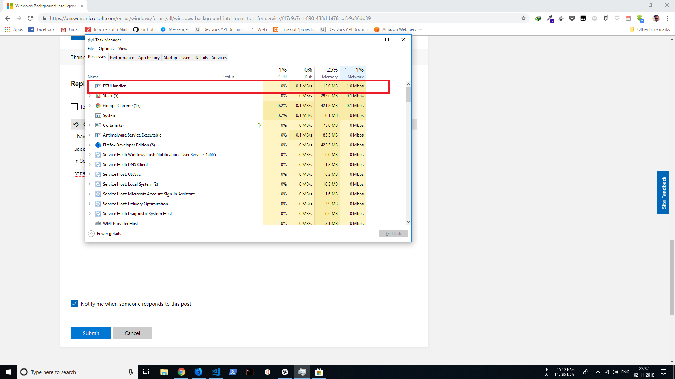Switch to the Performance tab
The image size is (675, 379).
coord(122,58)
